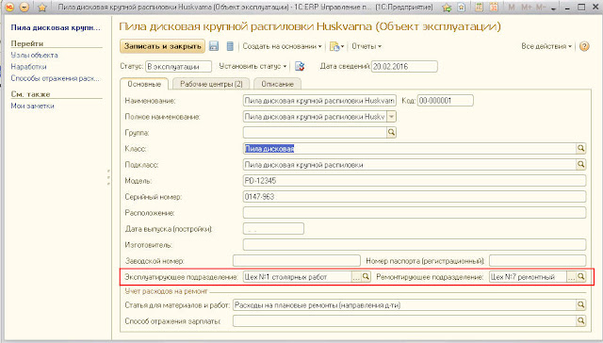Click the M memory button in title bar
Viewport: 603px width, 343px height.
pyautogui.click(x=512, y=8)
